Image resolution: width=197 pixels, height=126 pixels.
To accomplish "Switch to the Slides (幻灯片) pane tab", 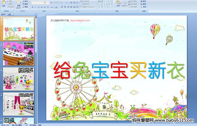I will point(3,14).
